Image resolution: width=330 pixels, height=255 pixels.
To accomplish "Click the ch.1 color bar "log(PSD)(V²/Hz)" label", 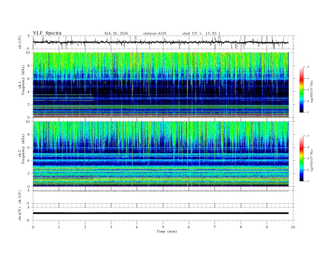I will (x=312, y=91).
